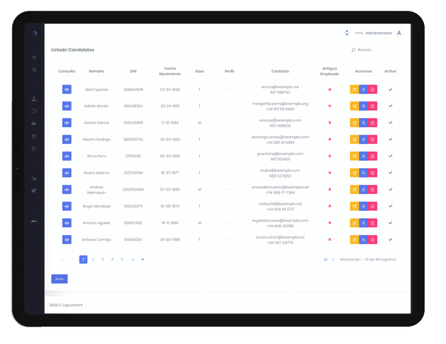Click blue user icon for Ainara García
Image resolution: width=446 pixels, height=344 pixels.
[x=363, y=123]
